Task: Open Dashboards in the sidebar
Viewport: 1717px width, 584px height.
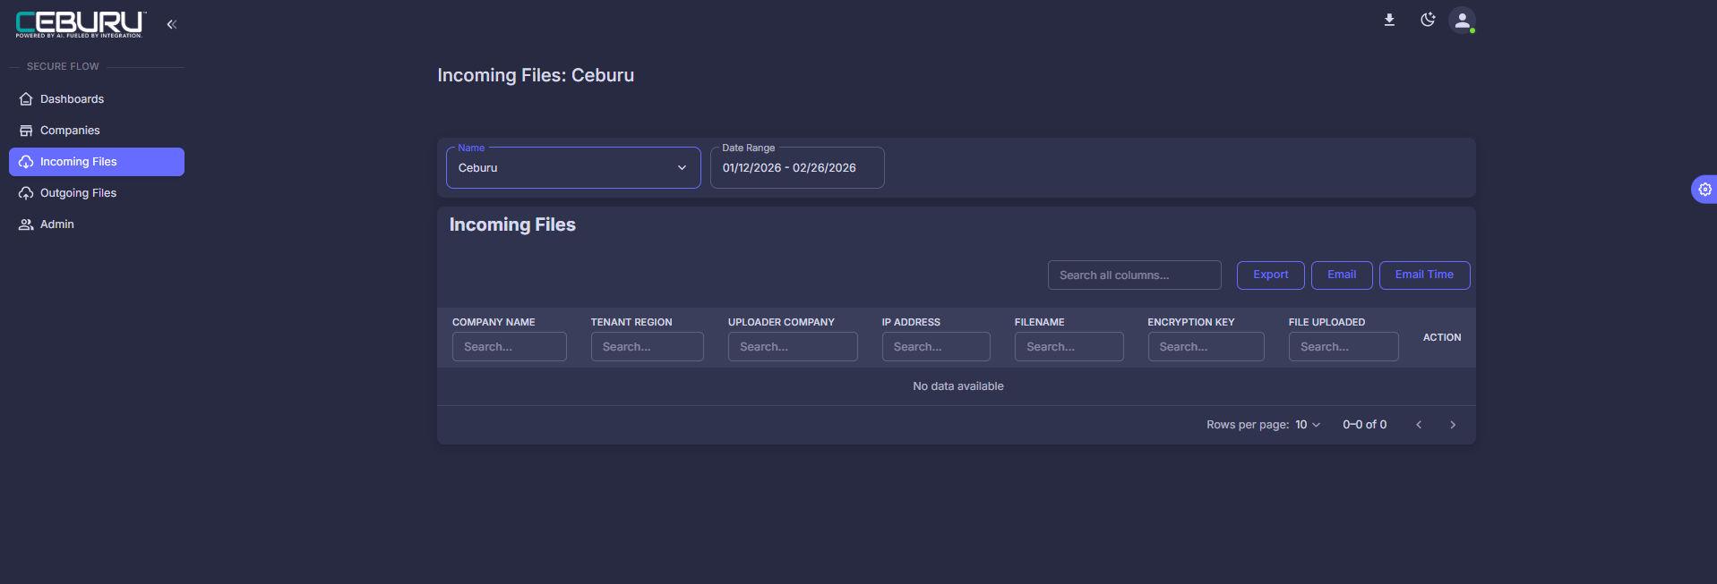Action: tap(97, 99)
